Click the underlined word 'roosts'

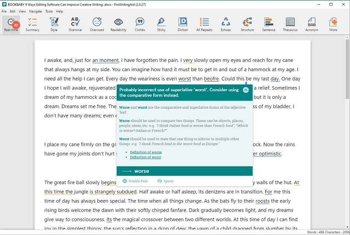[262, 201]
